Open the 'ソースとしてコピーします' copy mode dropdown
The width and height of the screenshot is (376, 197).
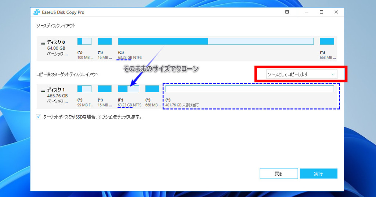pos(301,74)
